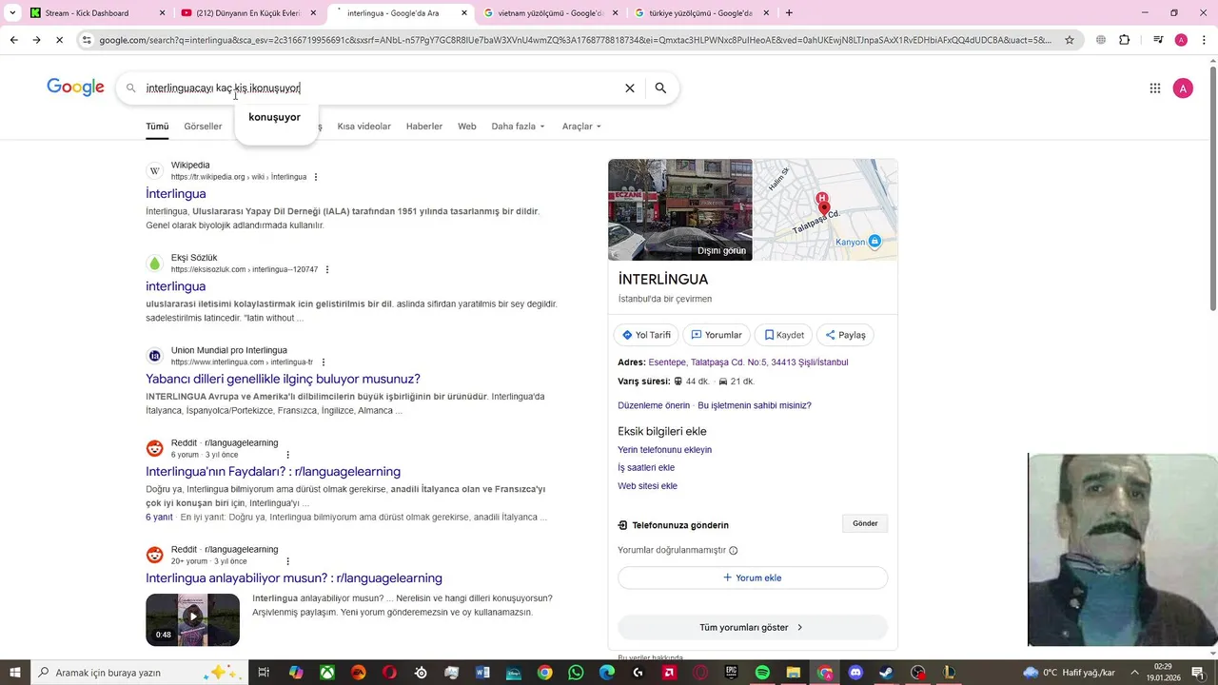Open the Chrome three-dot menu
Image resolution: width=1218 pixels, height=685 pixels.
tap(1203, 40)
